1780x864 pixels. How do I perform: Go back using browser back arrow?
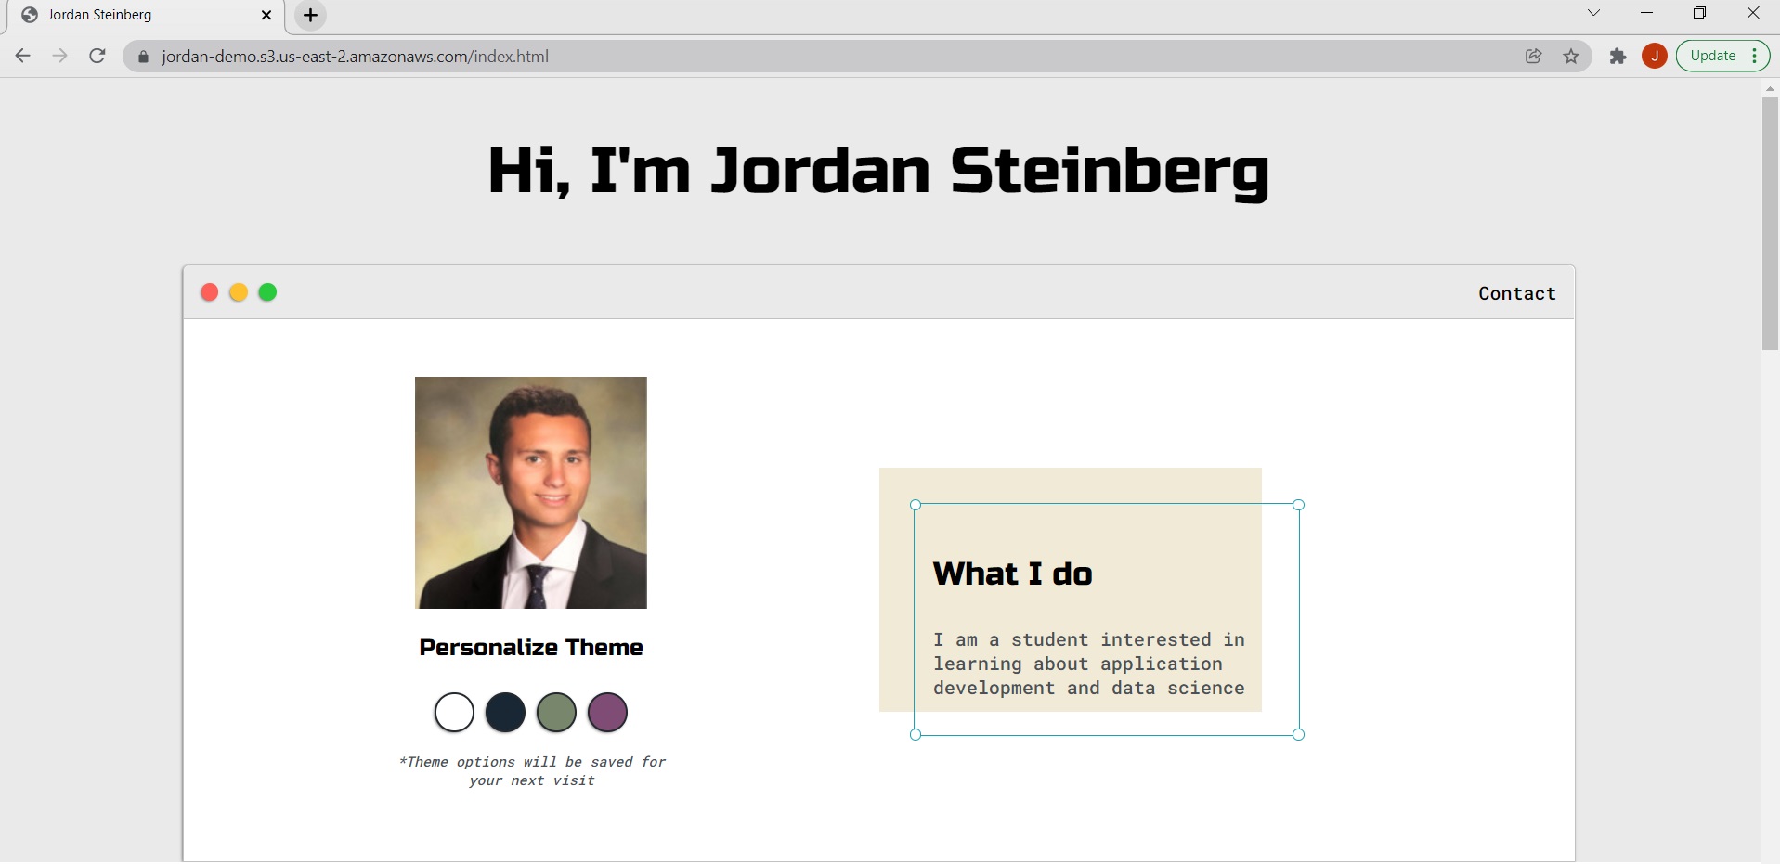click(23, 56)
